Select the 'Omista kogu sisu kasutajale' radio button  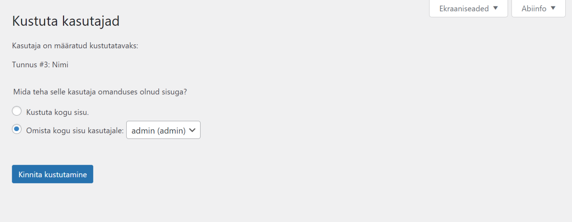point(17,129)
